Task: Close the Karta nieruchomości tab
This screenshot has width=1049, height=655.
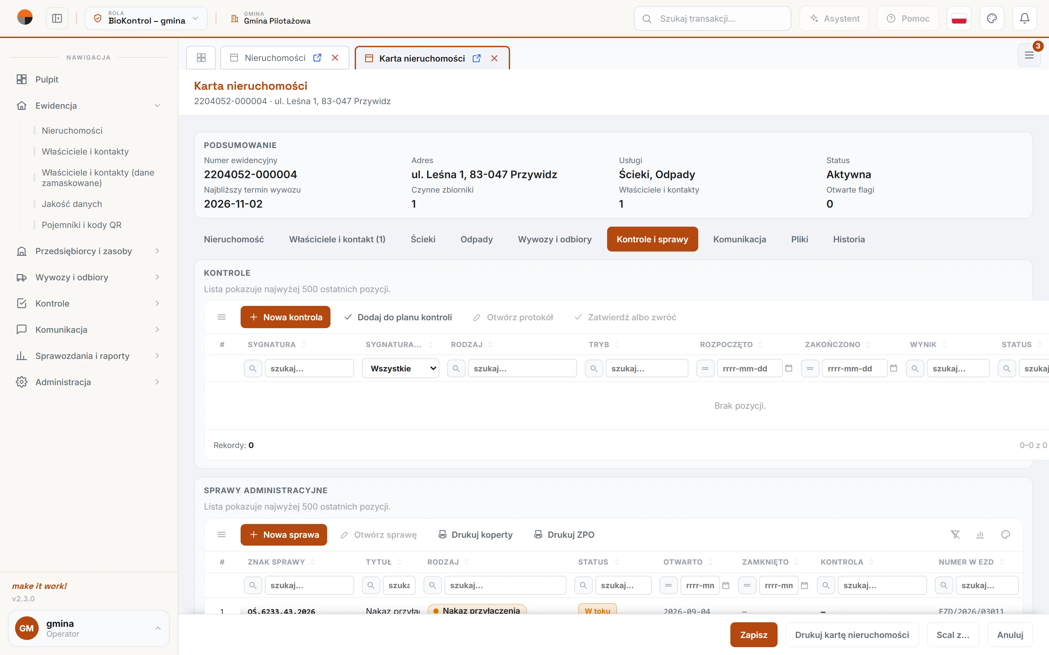Action: pyautogui.click(x=494, y=59)
